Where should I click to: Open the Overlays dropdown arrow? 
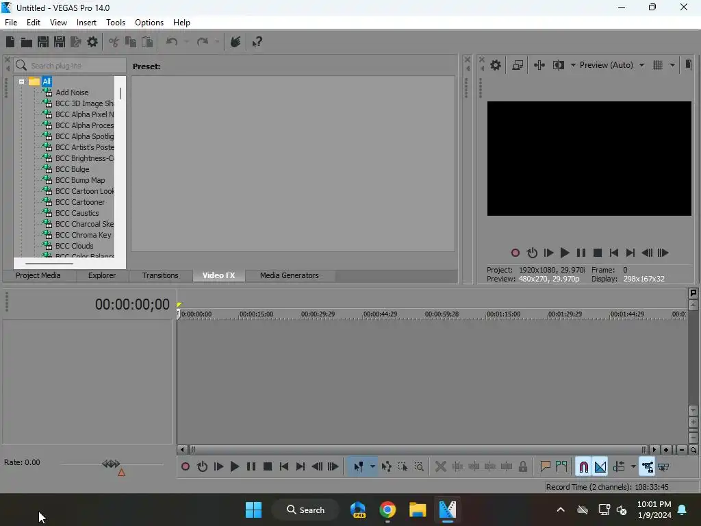pos(672,65)
